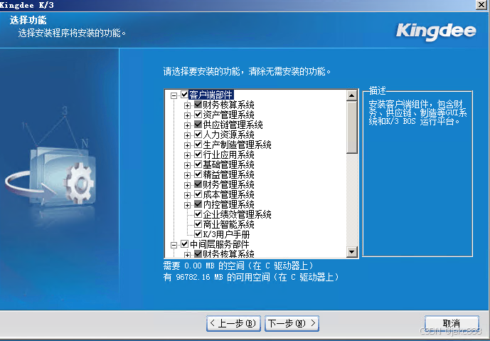The image size is (490, 341).
Task: Toggle the 精益管理系统 checkbox
Action: tap(198, 174)
